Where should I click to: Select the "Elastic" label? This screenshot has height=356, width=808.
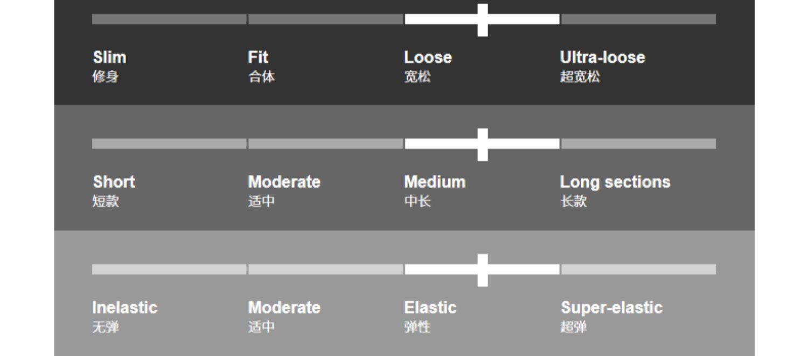[430, 308]
